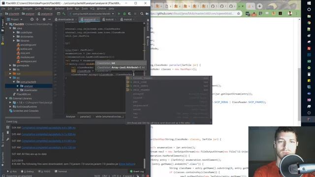Open Project panel settings gear
The height and width of the screenshot is (177, 315).
[x=44, y=20]
